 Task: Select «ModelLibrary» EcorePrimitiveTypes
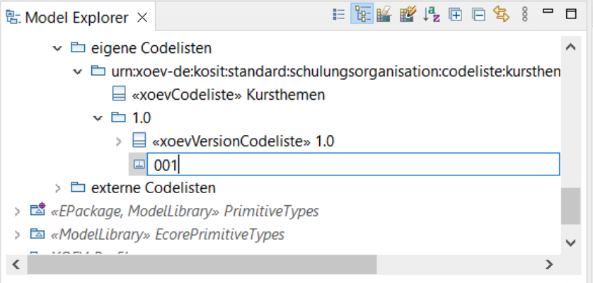pos(167,235)
